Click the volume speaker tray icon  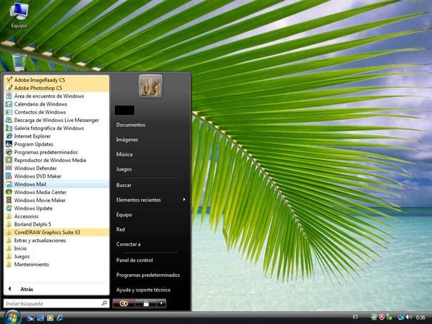tap(409, 317)
